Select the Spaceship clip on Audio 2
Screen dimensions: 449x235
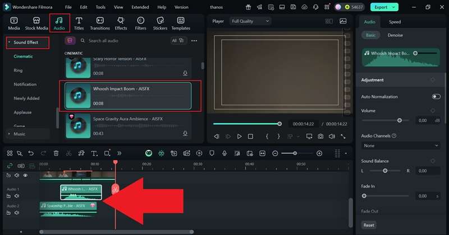[68, 210]
